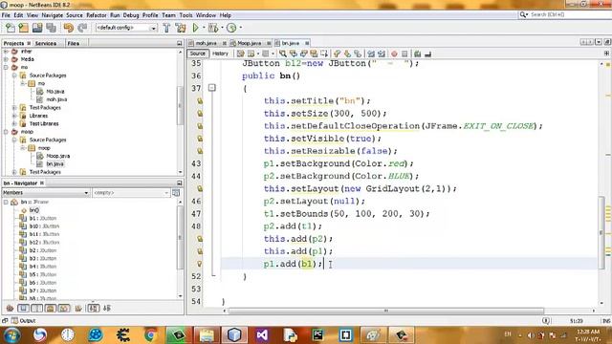Click the Uncomment lines editor icon
This screenshot has width=612, height=344.
(x=427, y=54)
